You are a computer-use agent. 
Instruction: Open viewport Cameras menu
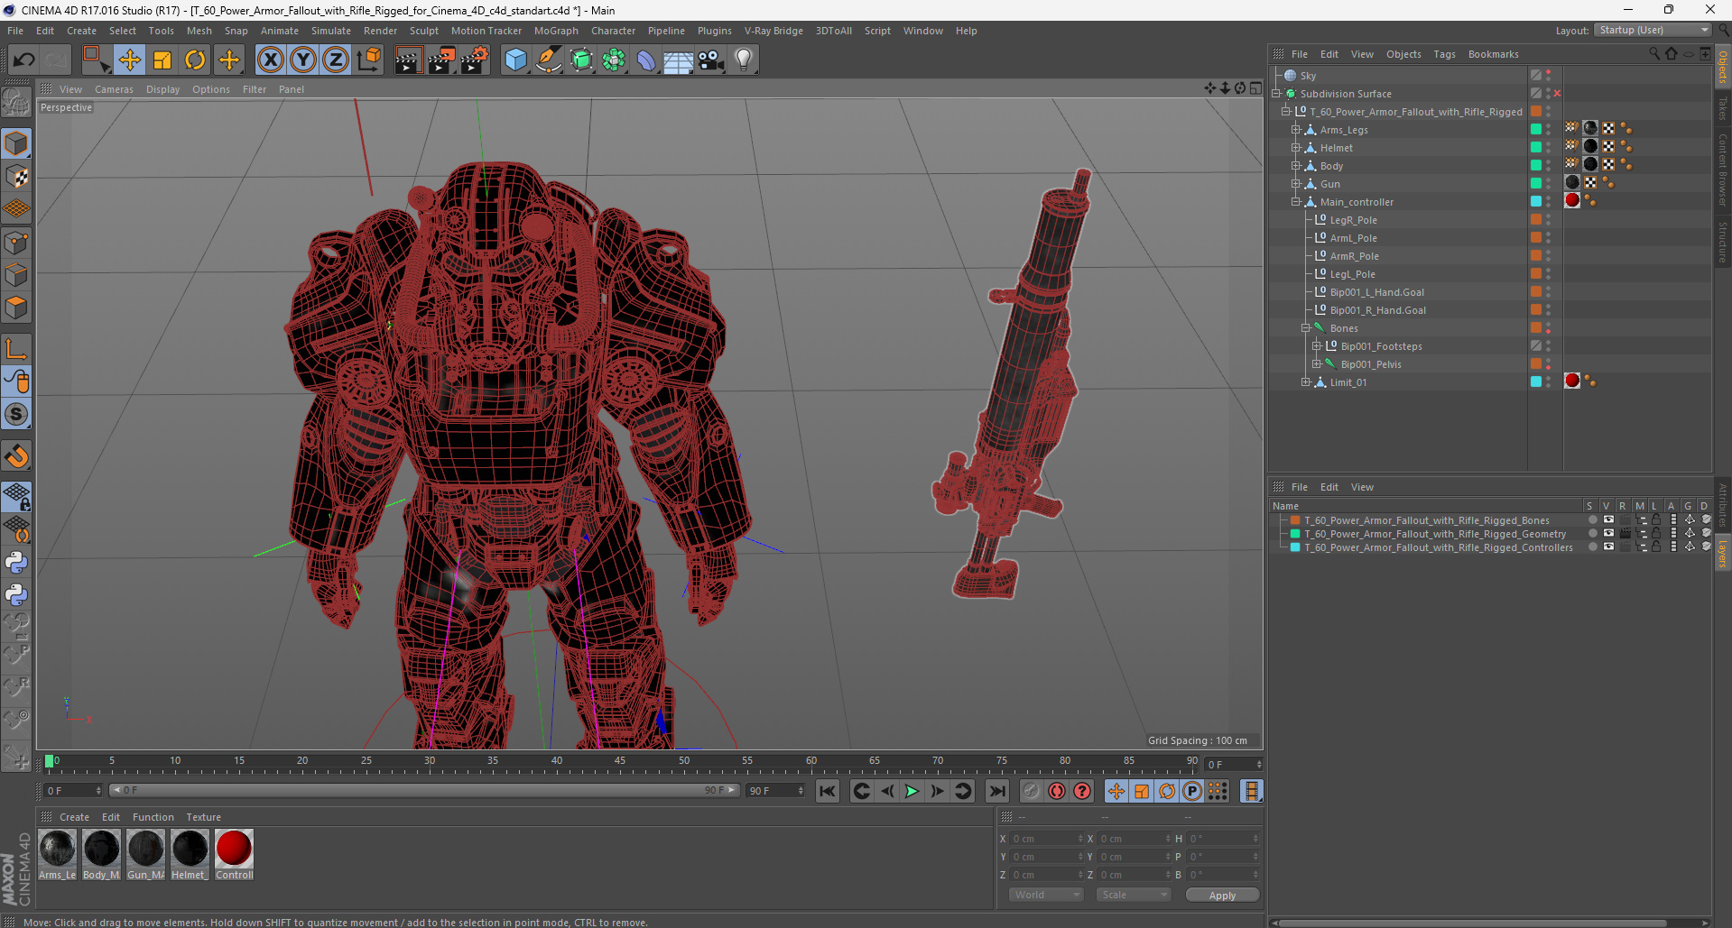tap(114, 89)
